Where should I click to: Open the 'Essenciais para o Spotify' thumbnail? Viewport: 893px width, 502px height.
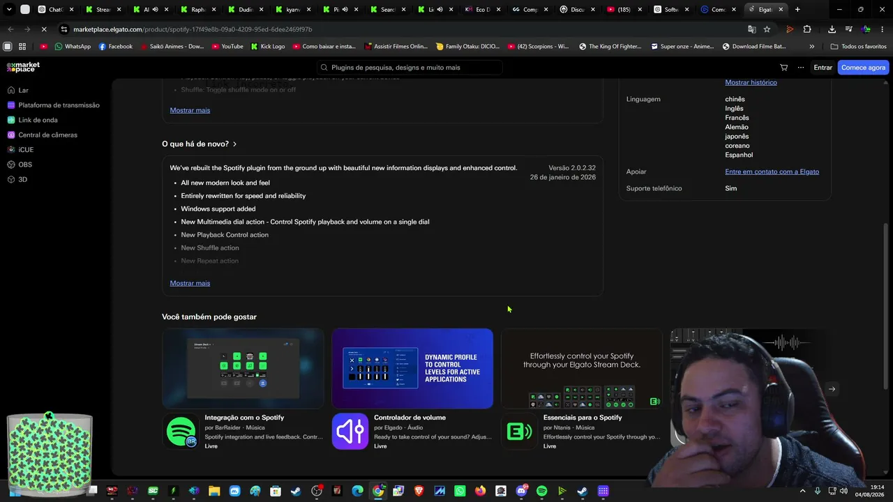582,368
